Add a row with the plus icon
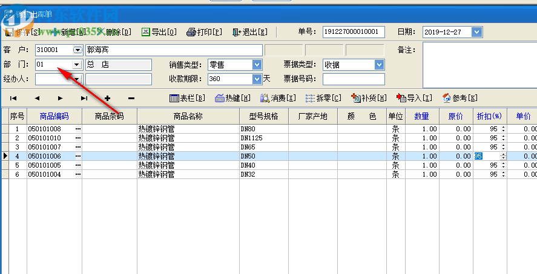Screen dimensions: 537x274 (x=108, y=98)
